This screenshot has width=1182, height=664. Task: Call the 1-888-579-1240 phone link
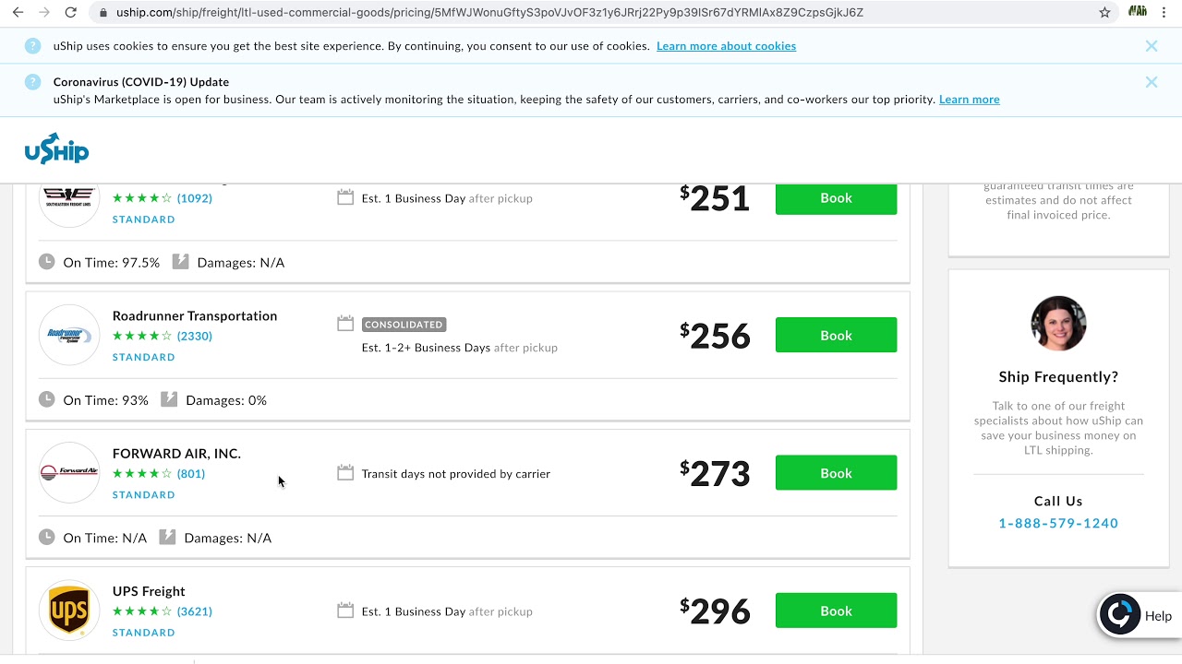pos(1058,523)
